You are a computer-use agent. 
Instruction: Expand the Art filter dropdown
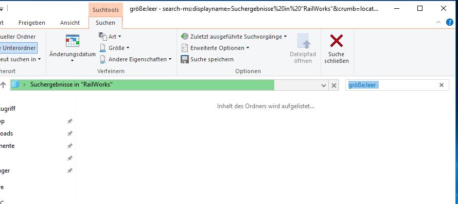[x=111, y=37]
